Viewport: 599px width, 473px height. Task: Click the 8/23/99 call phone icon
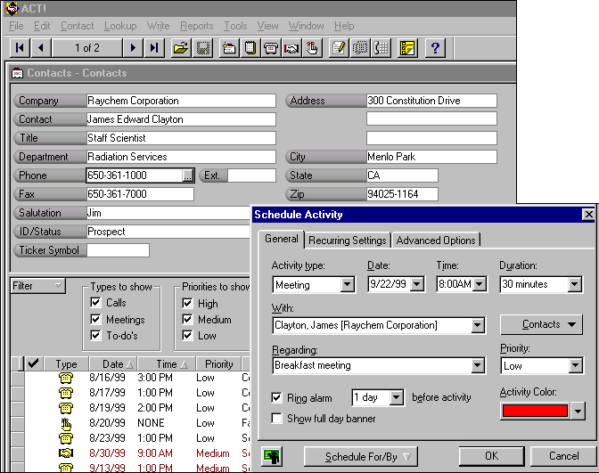click(x=66, y=438)
